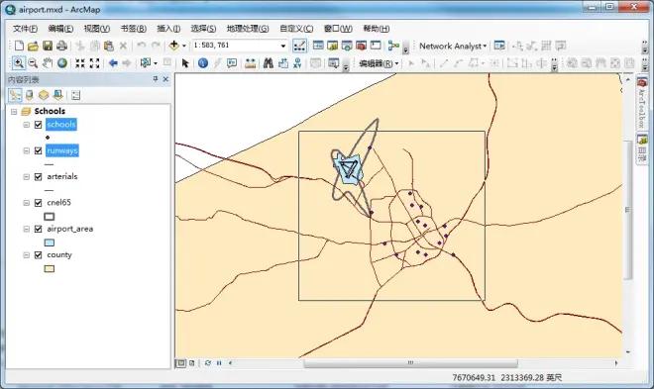Screen dimensions: 654x389
Task: Open the Network Analyst dropdown menu
Action: coord(453,46)
